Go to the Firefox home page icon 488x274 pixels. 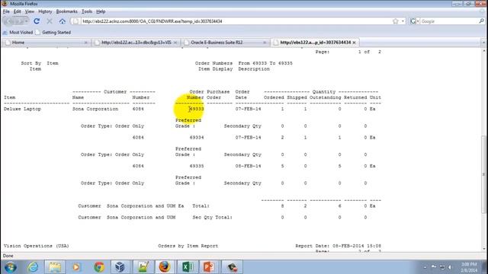point(63,21)
